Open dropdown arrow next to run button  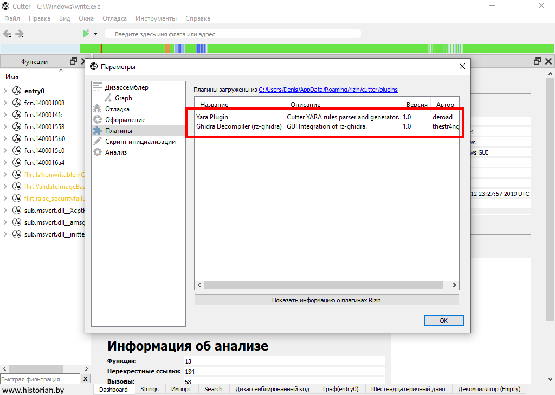(96, 34)
